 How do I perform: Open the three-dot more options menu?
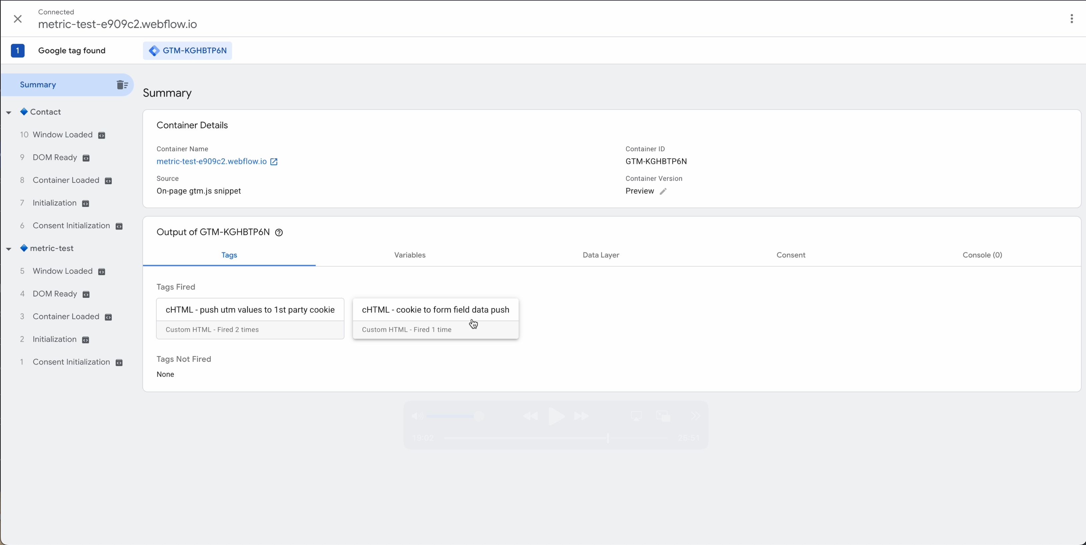click(1071, 19)
